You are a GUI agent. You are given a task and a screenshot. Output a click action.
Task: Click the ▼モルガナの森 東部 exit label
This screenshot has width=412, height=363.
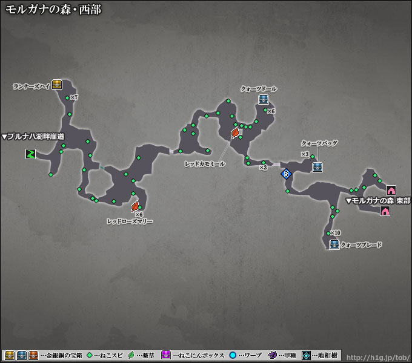[x=378, y=201]
